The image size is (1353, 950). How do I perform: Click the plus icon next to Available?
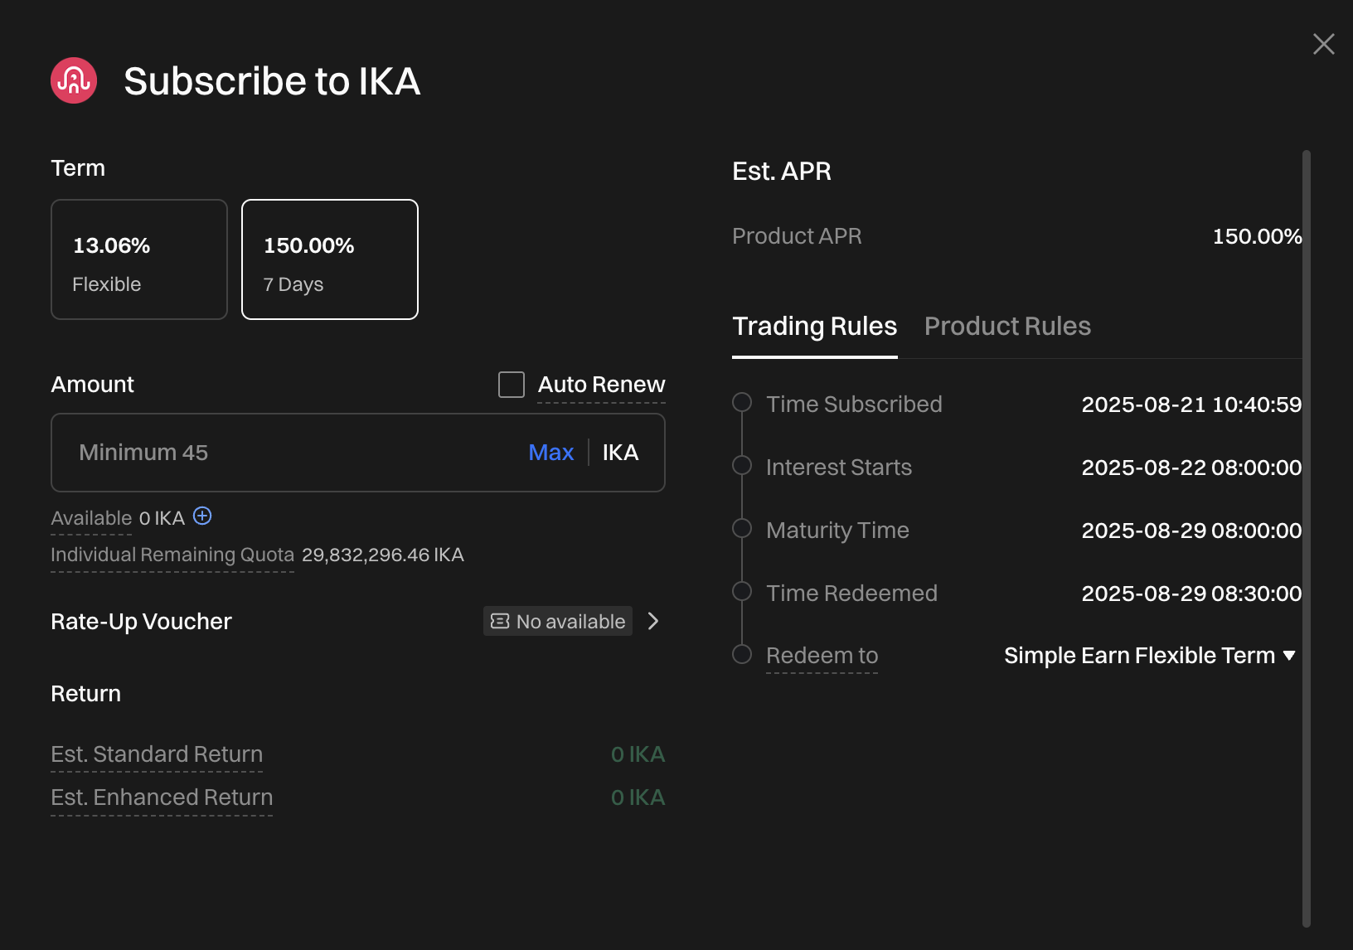[x=202, y=516]
